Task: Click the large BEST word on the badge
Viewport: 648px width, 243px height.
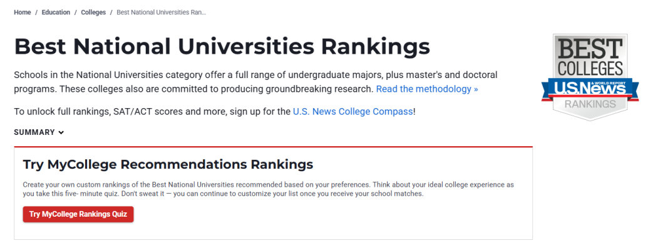Action: [590, 49]
